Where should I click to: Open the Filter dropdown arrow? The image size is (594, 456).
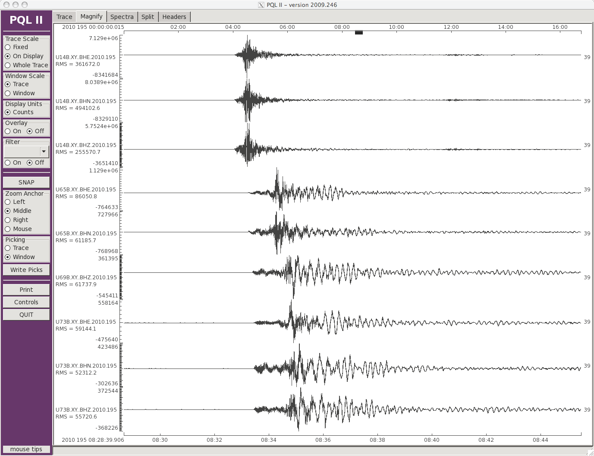pos(44,152)
